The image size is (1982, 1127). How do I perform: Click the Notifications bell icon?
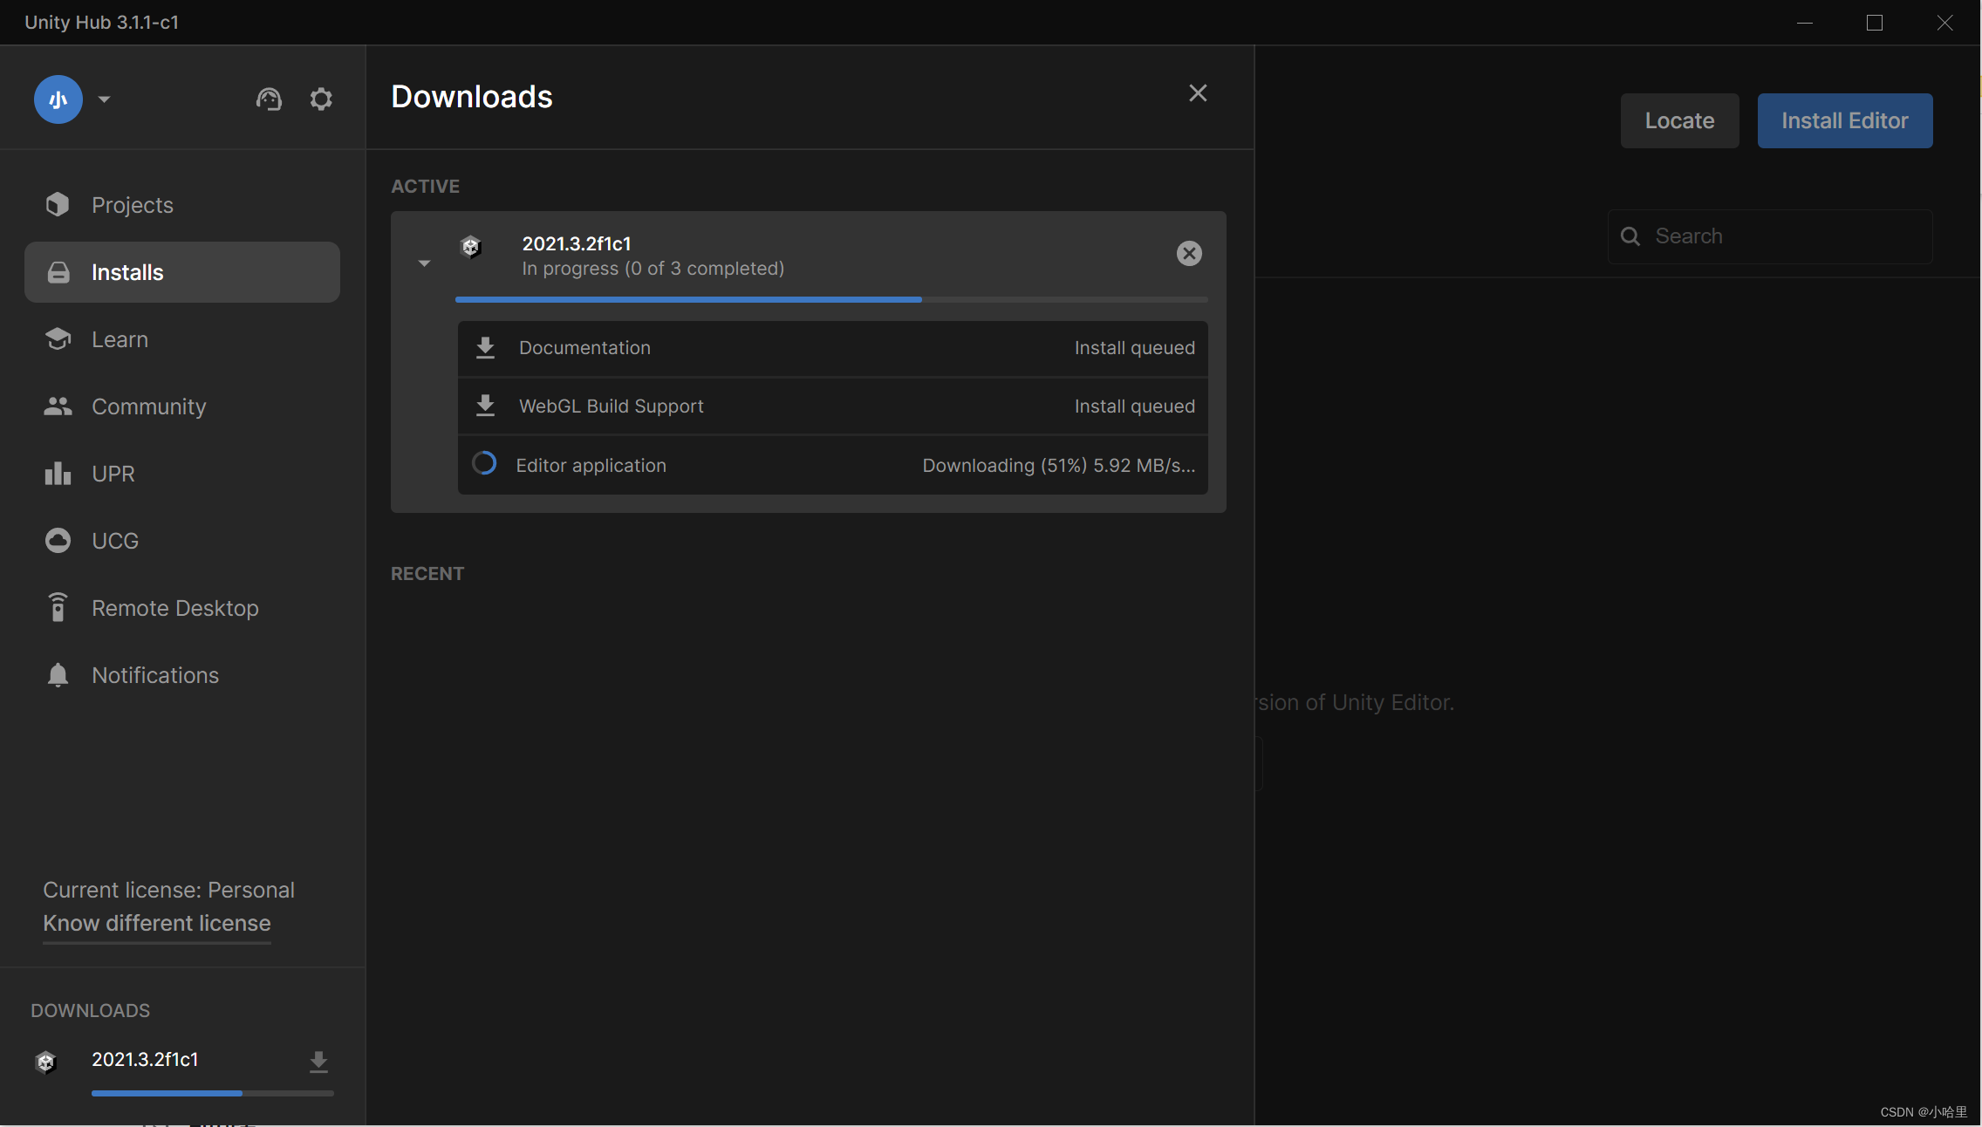[x=56, y=673]
